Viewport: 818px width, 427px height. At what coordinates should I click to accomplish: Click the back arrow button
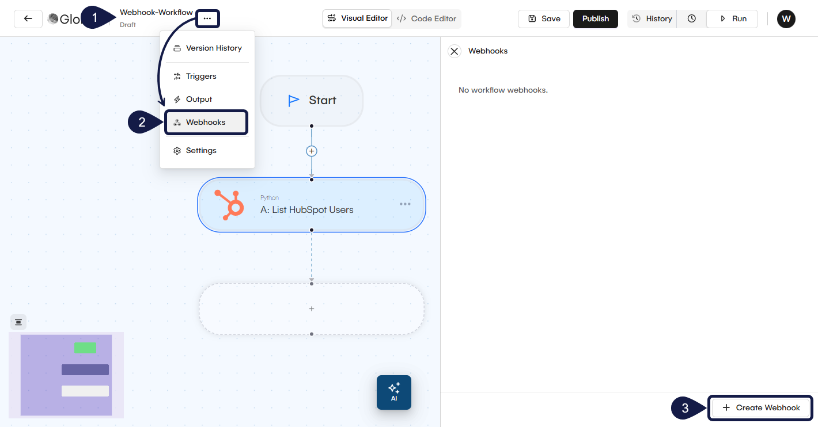pos(28,18)
